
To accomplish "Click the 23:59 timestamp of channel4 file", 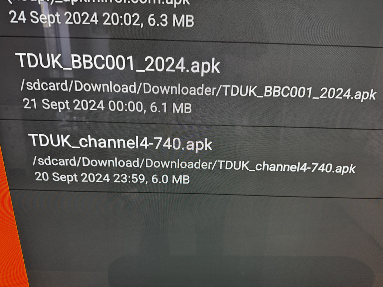I will click(x=130, y=178).
